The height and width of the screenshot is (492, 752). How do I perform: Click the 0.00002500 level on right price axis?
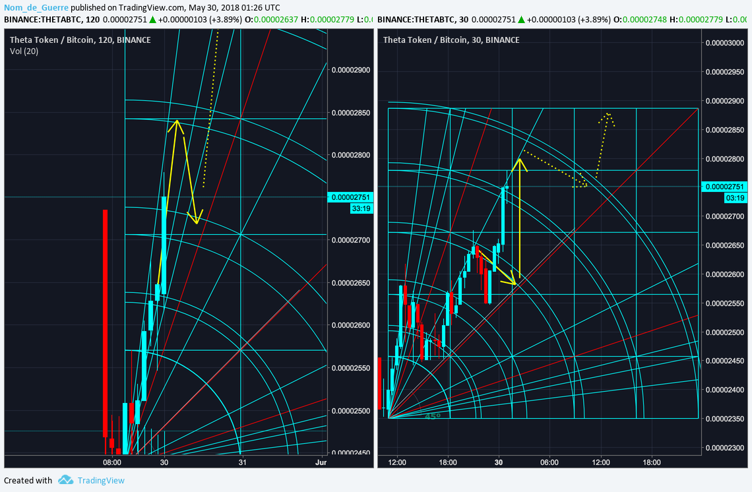click(725, 332)
